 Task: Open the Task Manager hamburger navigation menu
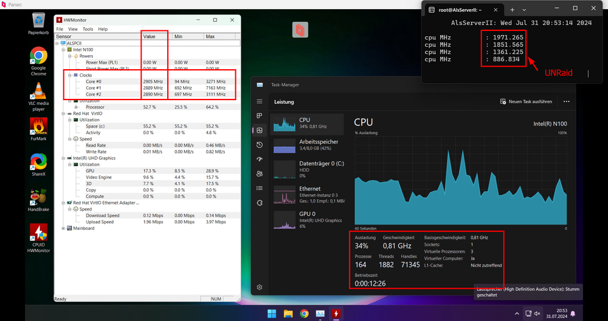coord(260,101)
